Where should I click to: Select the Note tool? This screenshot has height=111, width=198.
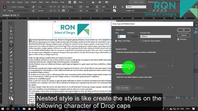(11, 81)
